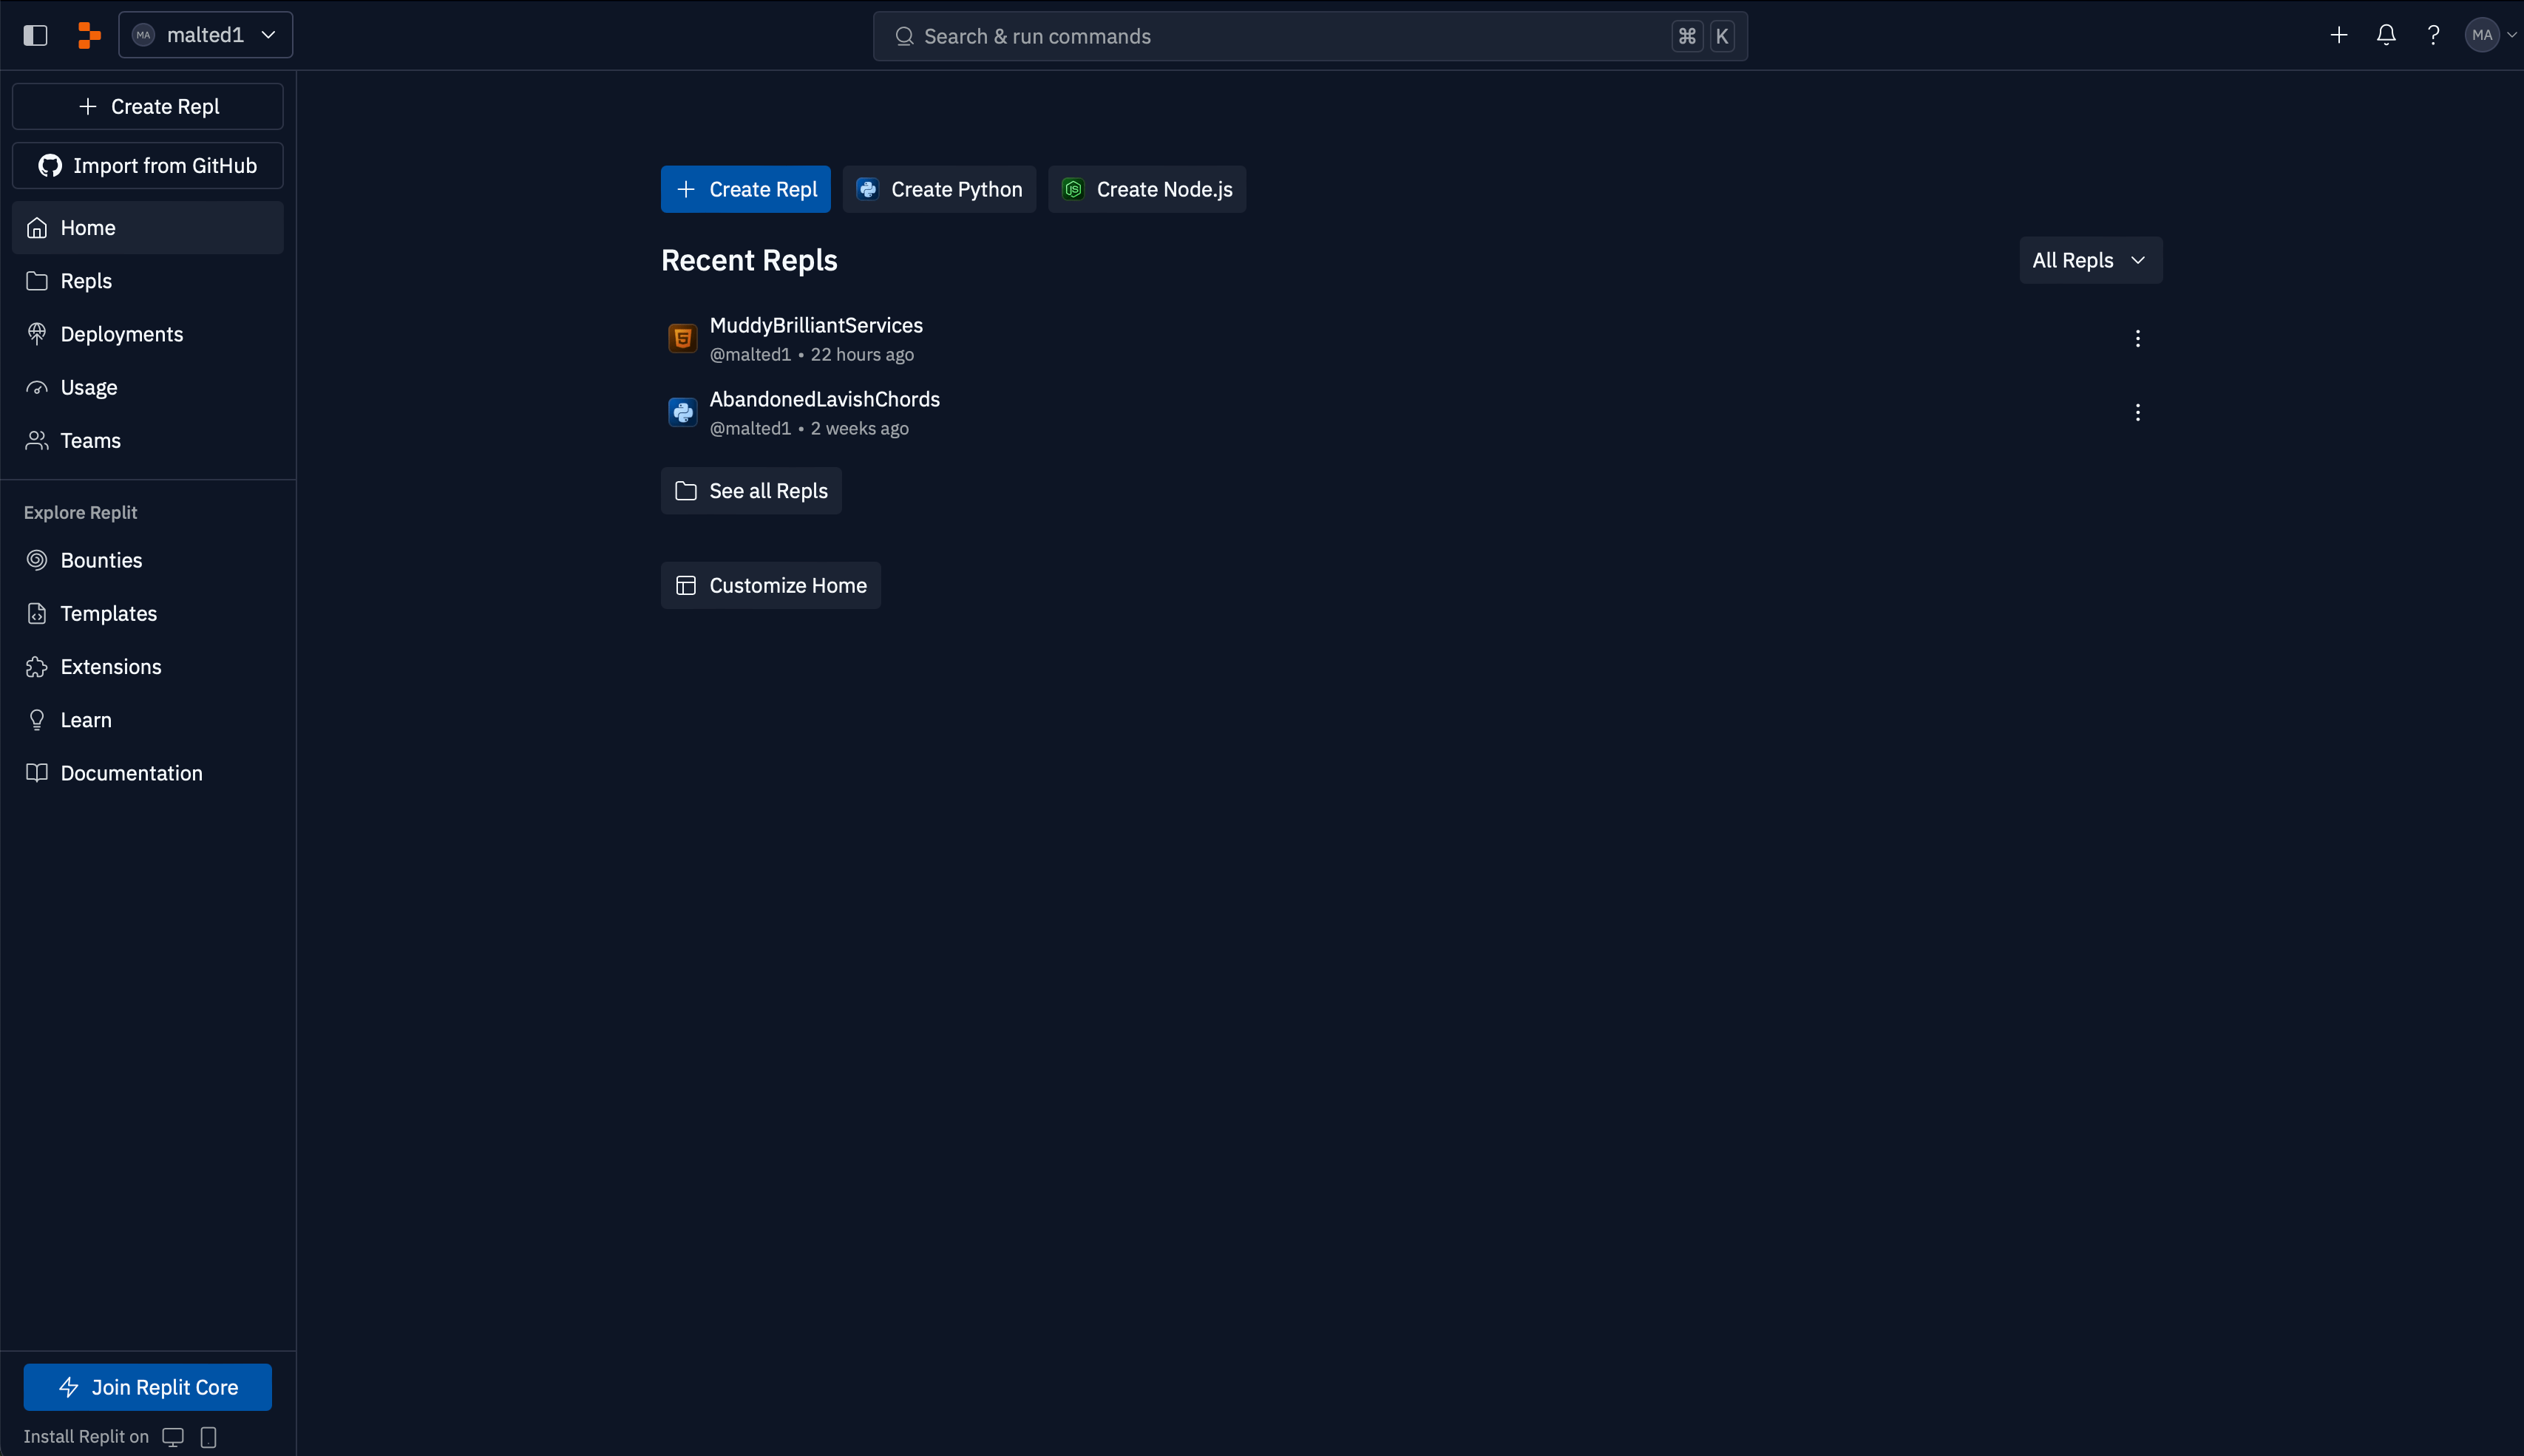Click the plus icon in top bar
The image size is (2524, 1456).
click(2338, 35)
